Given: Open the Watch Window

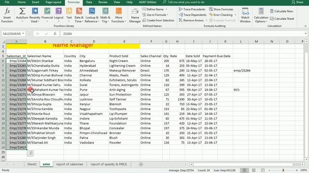Looking at the screenshot, I should [245, 15].
